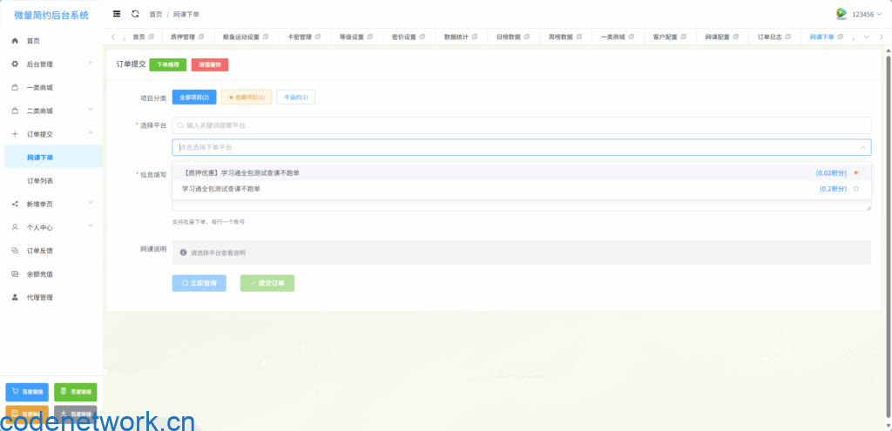Collapse the sidebar with the menu icon

coord(117,14)
